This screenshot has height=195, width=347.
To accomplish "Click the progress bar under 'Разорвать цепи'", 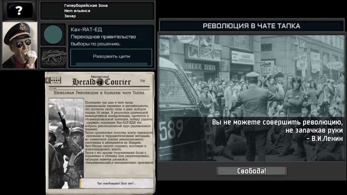I will [x=111, y=64].
